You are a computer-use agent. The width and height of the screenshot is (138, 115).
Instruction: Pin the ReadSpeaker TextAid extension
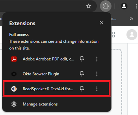click(82, 89)
